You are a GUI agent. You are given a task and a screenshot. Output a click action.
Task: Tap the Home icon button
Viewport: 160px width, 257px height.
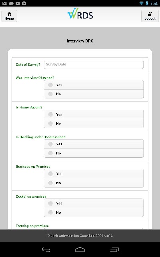coord(9,16)
